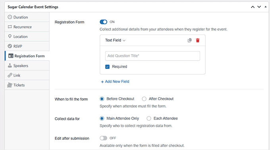
Task: Choose Each Attendee radio option
Action: (x=149, y=118)
